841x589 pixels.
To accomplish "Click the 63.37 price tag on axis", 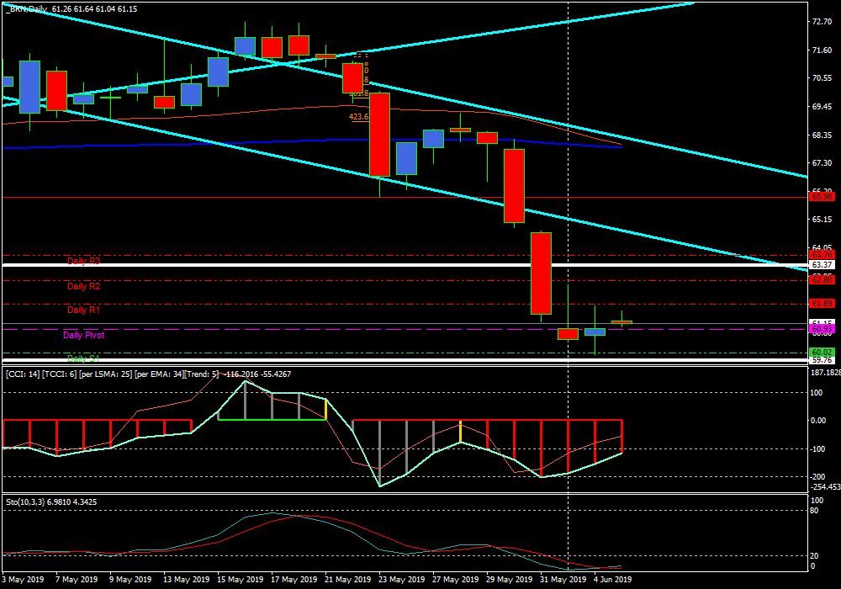I will [x=821, y=265].
